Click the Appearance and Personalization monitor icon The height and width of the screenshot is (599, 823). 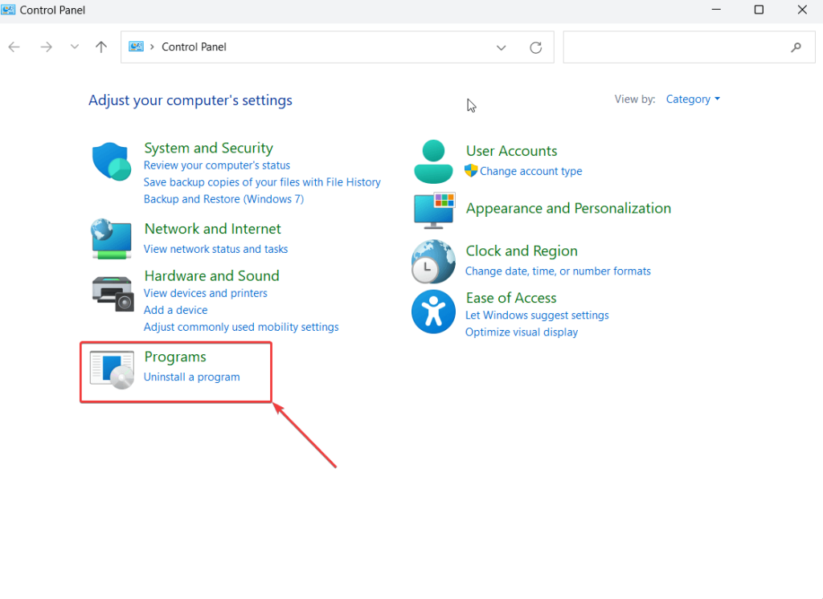click(434, 210)
